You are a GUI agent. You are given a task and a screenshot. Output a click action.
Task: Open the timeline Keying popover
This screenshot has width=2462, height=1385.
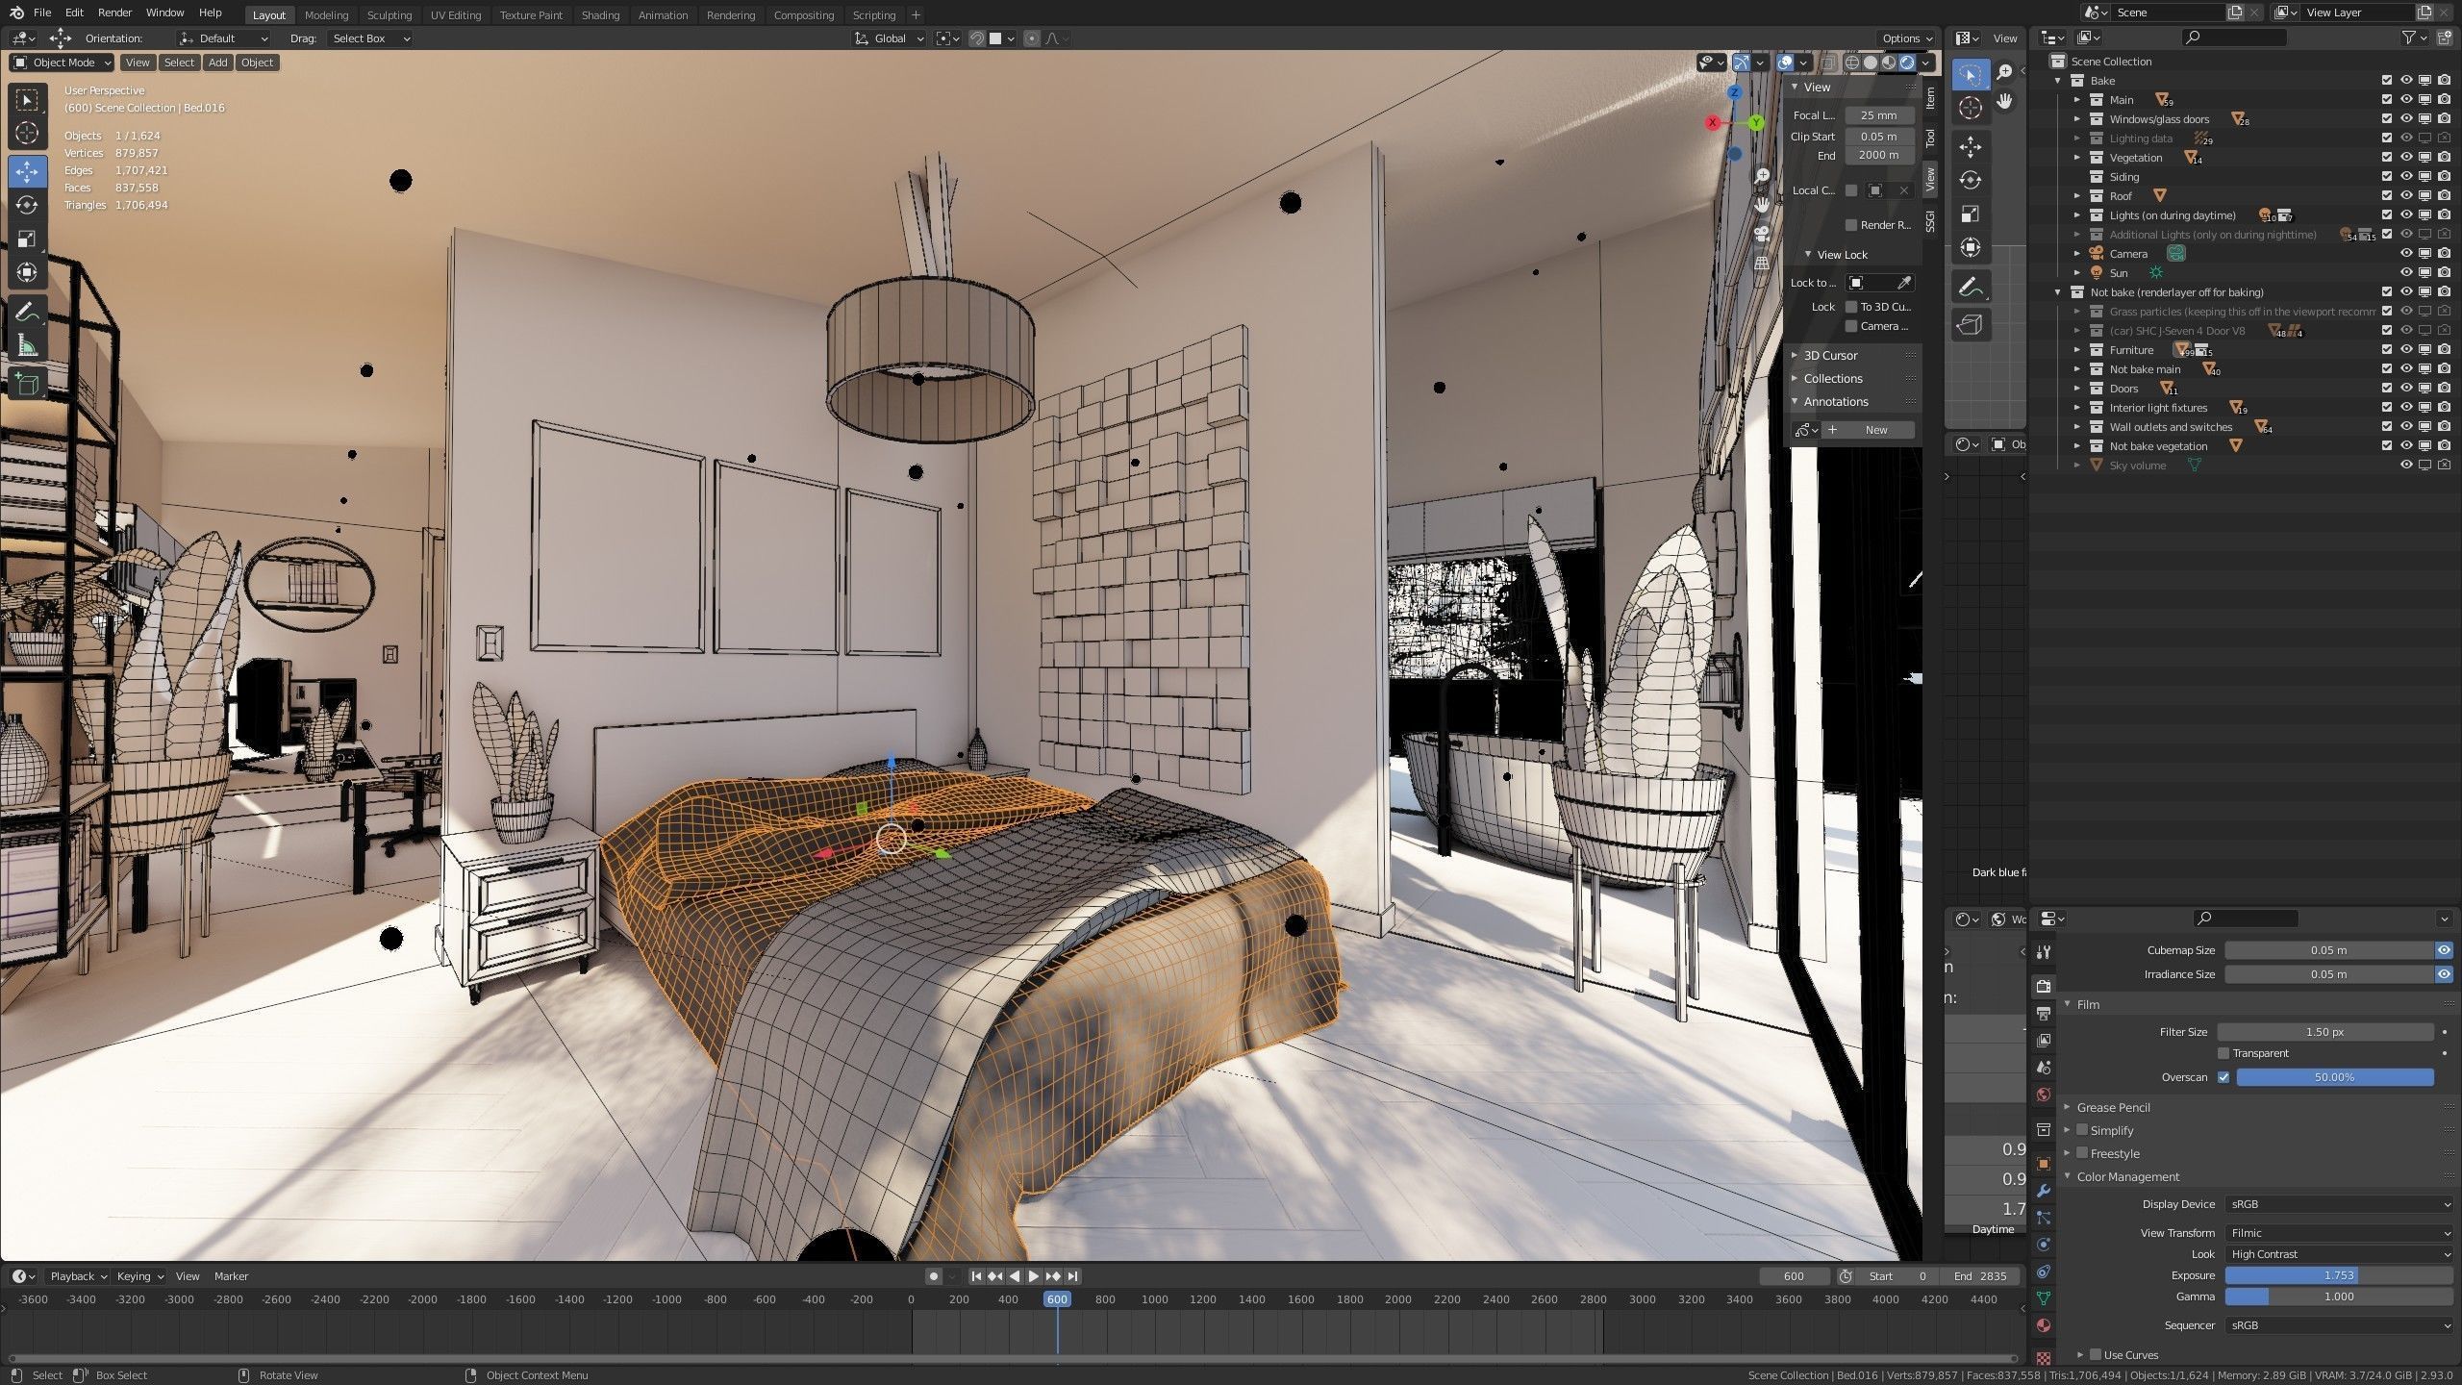[x=139, y=1276]
